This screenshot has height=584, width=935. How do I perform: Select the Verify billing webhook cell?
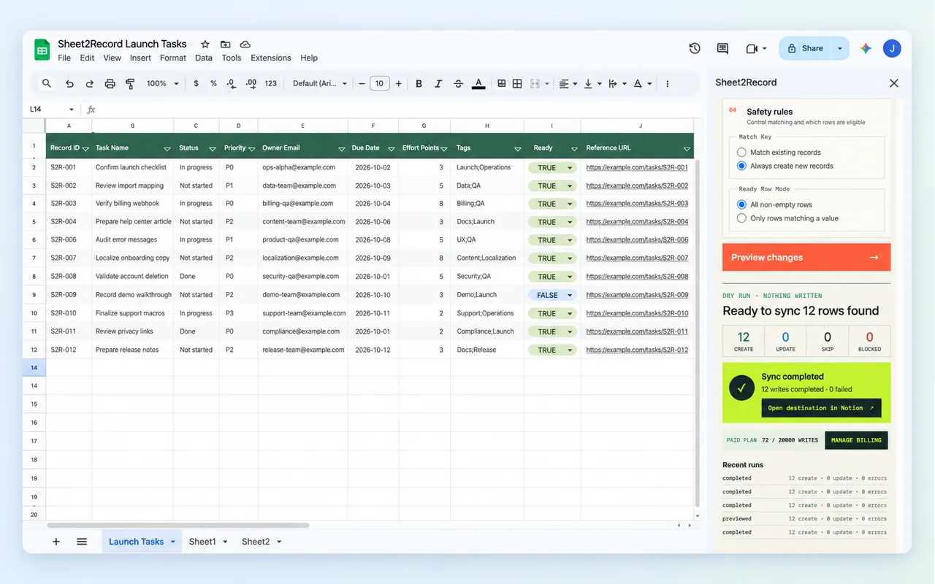132,204
